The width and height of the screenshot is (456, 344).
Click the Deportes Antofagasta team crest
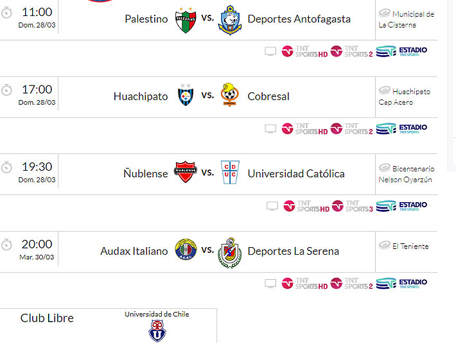[x=230, y=19]
